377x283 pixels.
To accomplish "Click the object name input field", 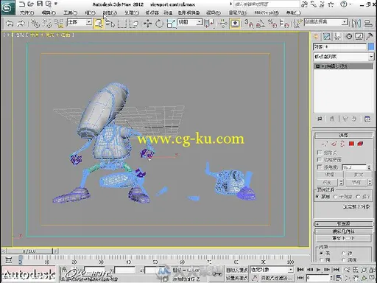I will pyautogui.click(x=339, y=46).
